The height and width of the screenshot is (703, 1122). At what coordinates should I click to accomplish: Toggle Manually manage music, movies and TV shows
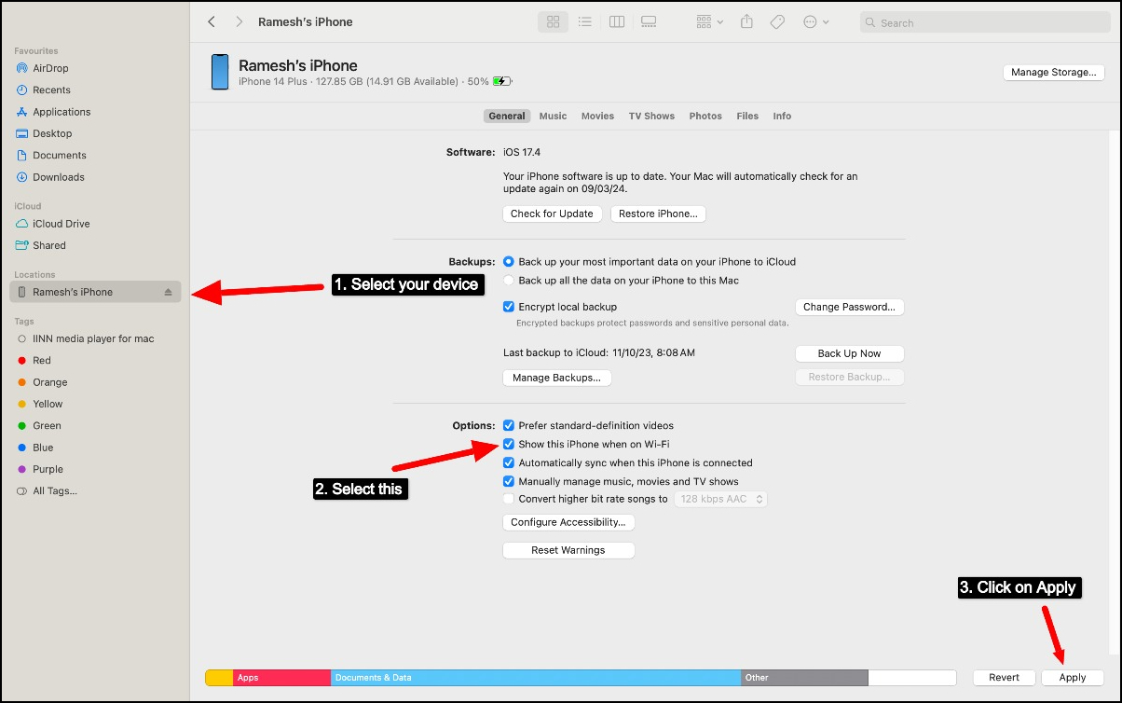click(x=509, y=481)
